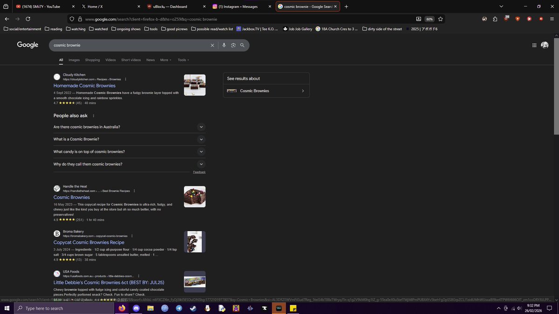The height and width of the screenshot is (314, 559).
Task: Open the reading bookmarks folder
Action: click(54, 29)
